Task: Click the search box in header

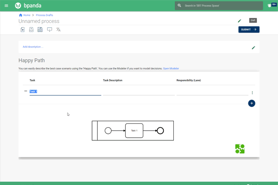Action: (219, 6)
